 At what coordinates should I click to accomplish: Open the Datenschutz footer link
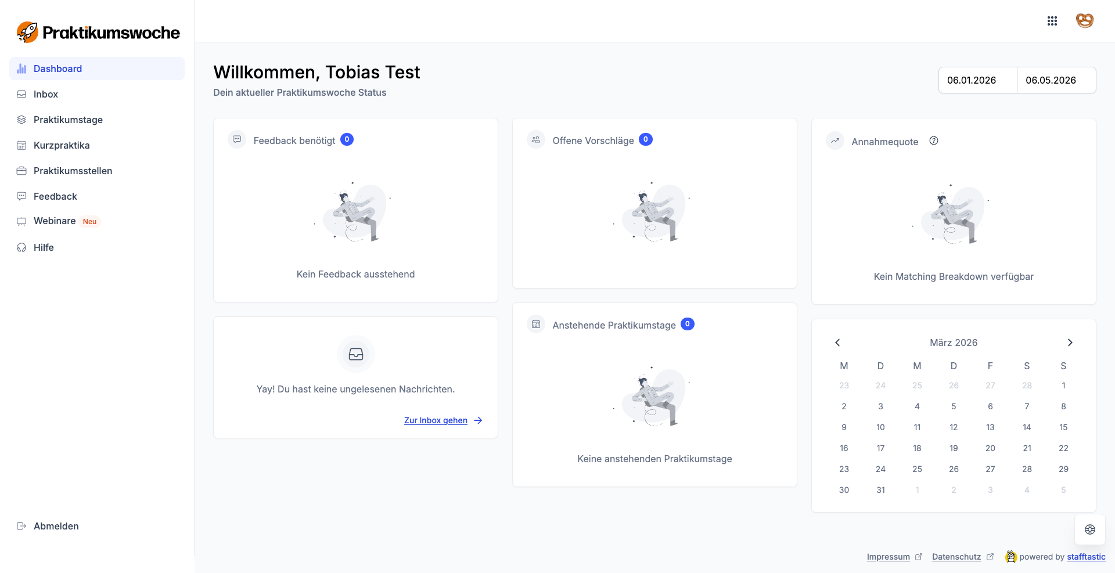click(x=956, y=557)
